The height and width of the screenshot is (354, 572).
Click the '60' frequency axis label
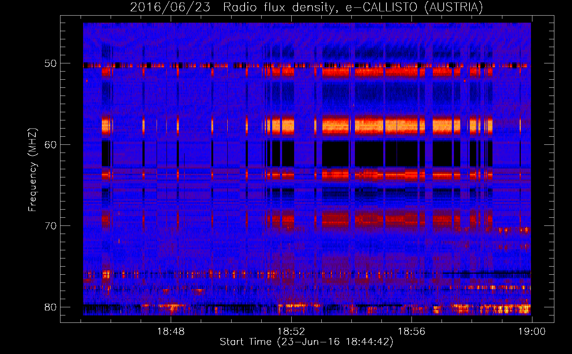pos(50,144)
